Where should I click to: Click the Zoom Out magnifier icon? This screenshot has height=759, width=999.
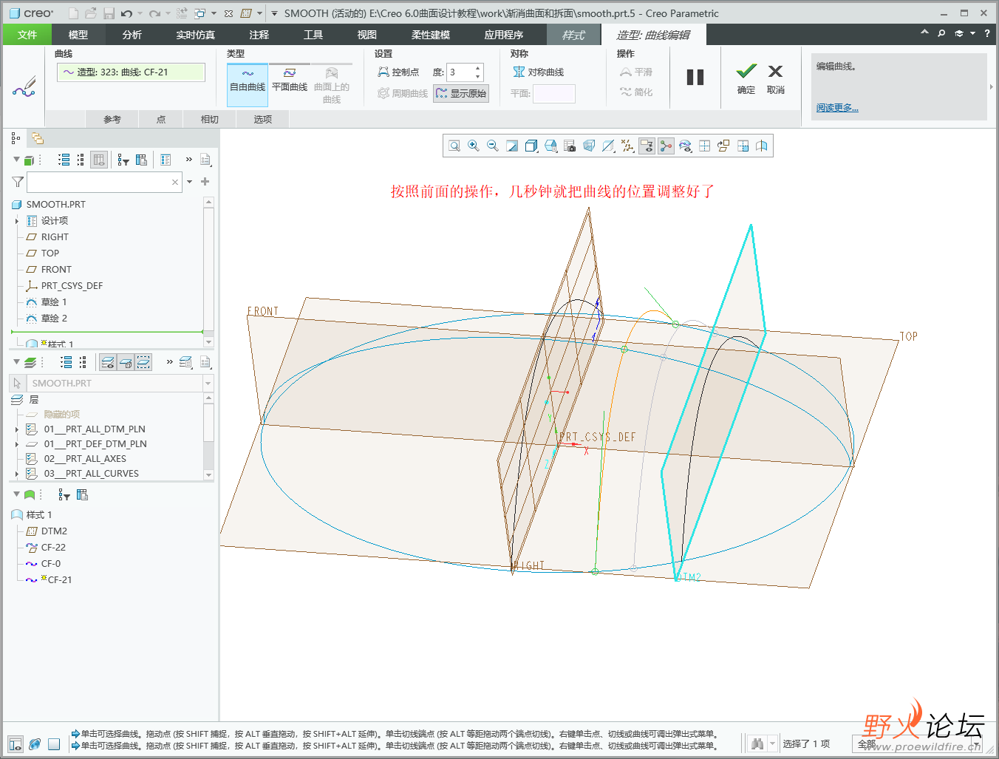493,146
